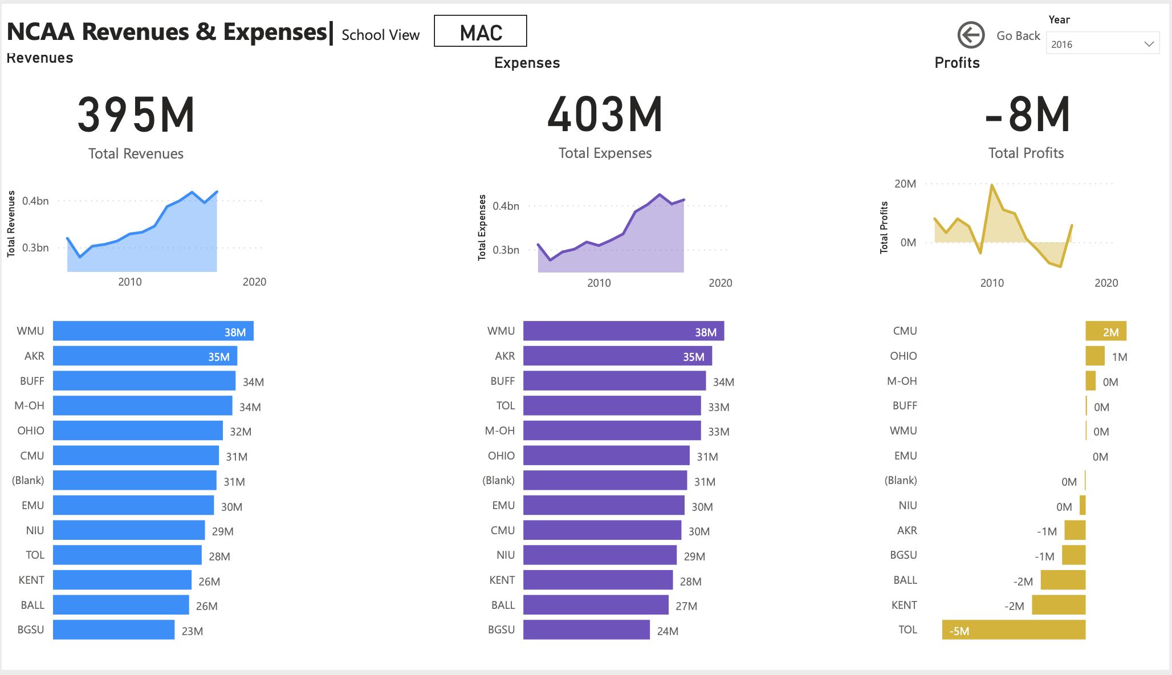
Task: Select the TOL profit bar showing -5M
Action: pyautogui.click(x=1014, y=631)
